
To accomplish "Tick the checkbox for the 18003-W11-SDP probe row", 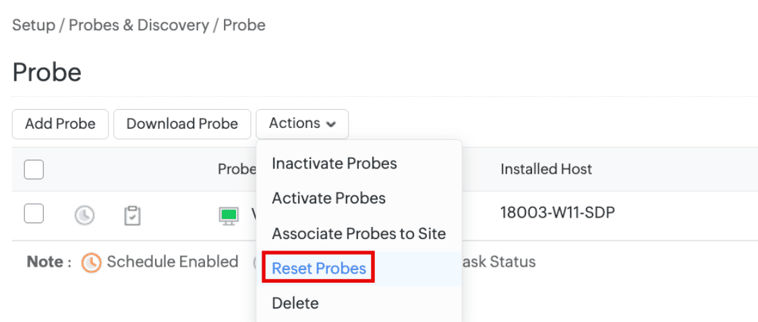I will (x=34, y=214).
